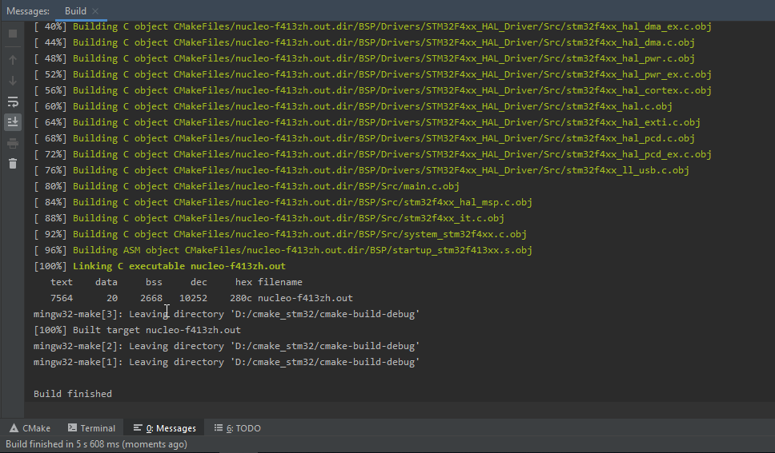Click the main.c.obj build line
The image size is (775, 453).
246,186
